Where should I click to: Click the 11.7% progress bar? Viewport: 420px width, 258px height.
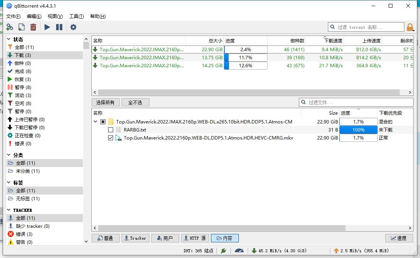[246, 58]
